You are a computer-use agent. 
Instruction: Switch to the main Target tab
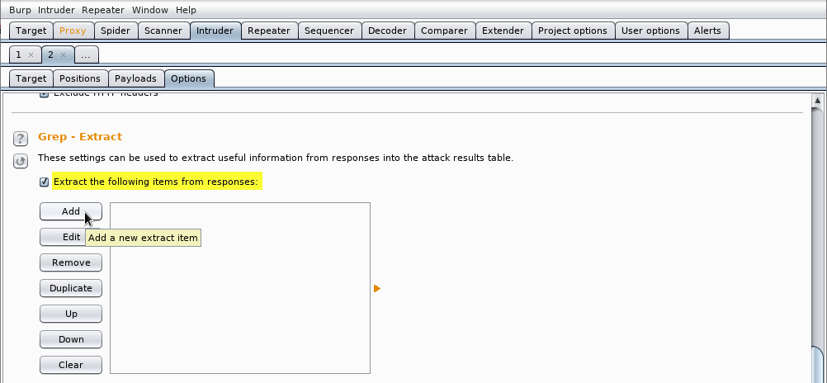31,31
